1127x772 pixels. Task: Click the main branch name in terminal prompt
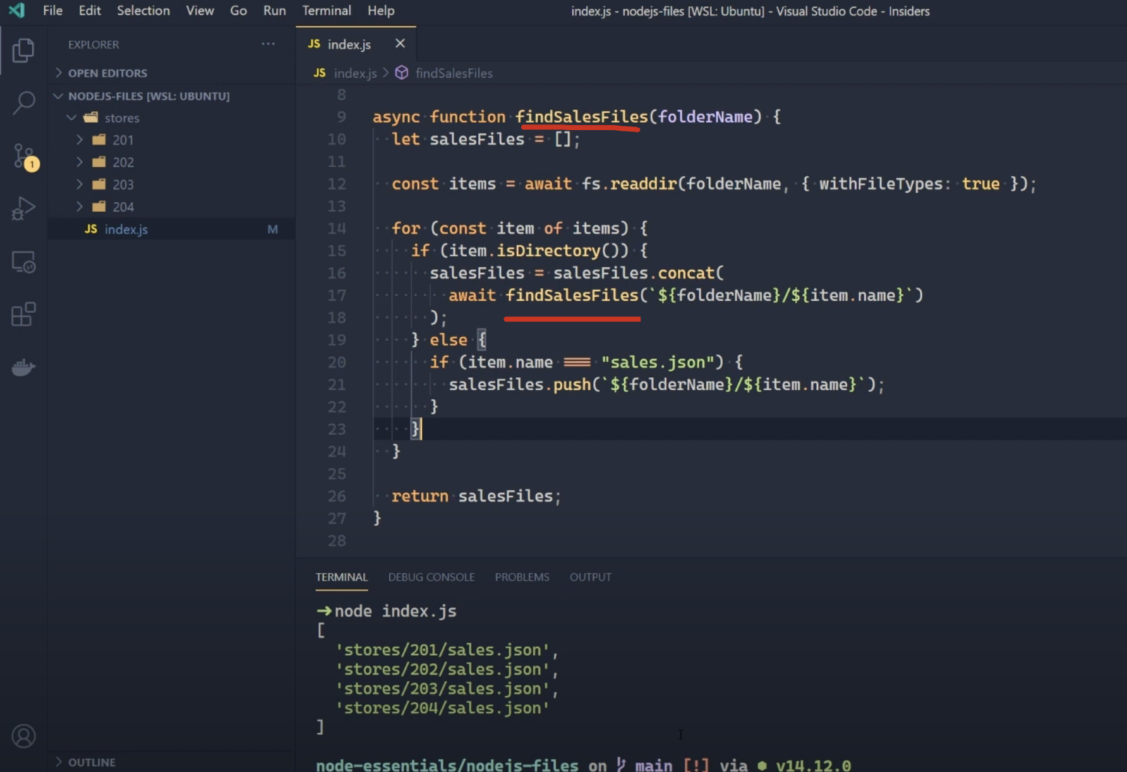(x=653, y=766)
